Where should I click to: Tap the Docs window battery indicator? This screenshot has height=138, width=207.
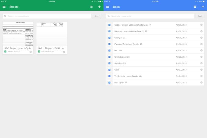pos(205,1)
